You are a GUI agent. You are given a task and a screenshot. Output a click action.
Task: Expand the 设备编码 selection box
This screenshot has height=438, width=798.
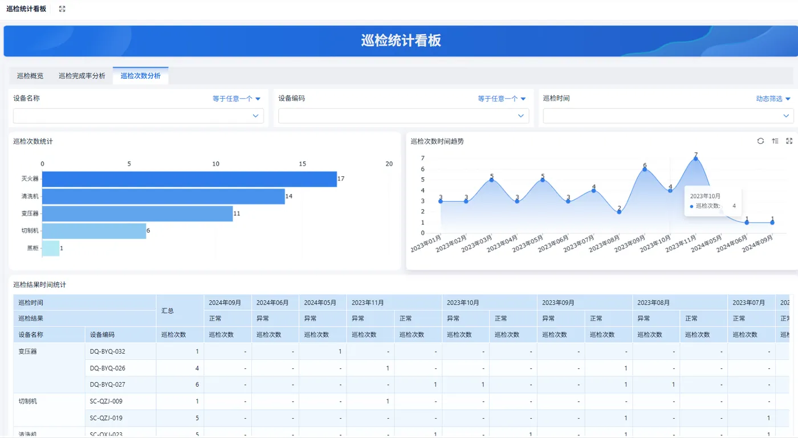404,116
